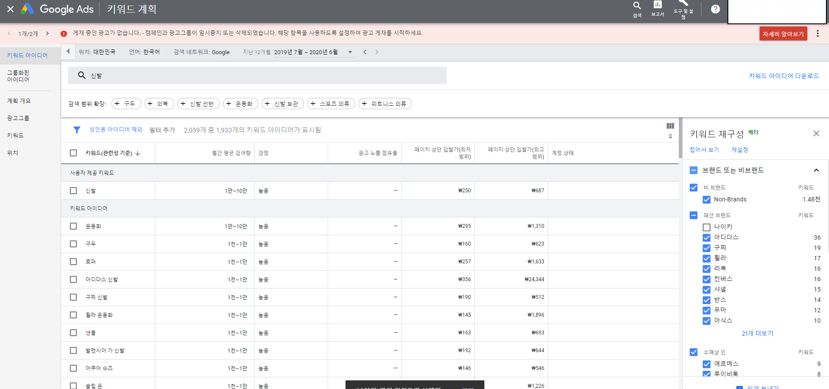Open the help question mark icon
The image size is (829, 389).
[715, 9]
